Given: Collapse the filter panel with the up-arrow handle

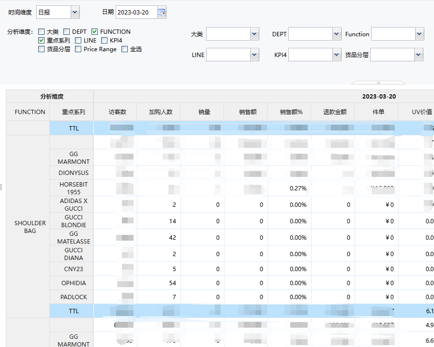Looking at the screenshot, I should click(x=378, y=82).
